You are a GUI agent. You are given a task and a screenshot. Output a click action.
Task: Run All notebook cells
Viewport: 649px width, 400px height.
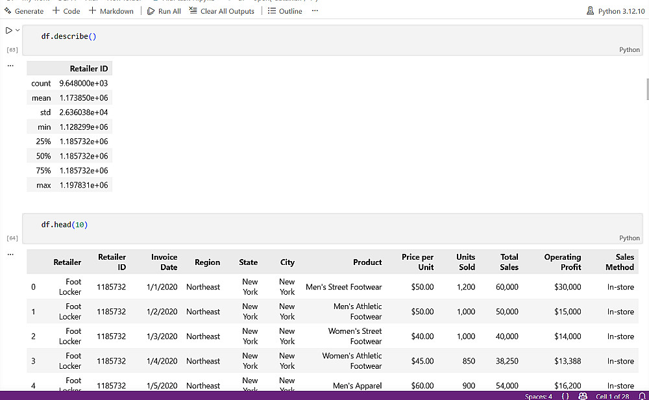pyautogui.click(x=164, y=11)
